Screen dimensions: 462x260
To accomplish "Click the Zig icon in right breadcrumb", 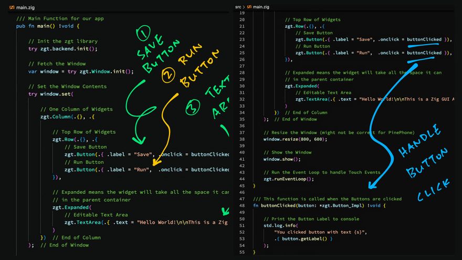I will pos(249,7).
